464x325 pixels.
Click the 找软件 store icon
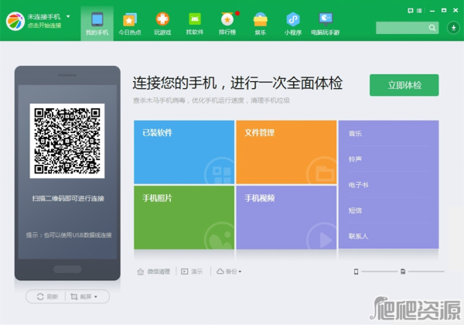coord(195,22)
